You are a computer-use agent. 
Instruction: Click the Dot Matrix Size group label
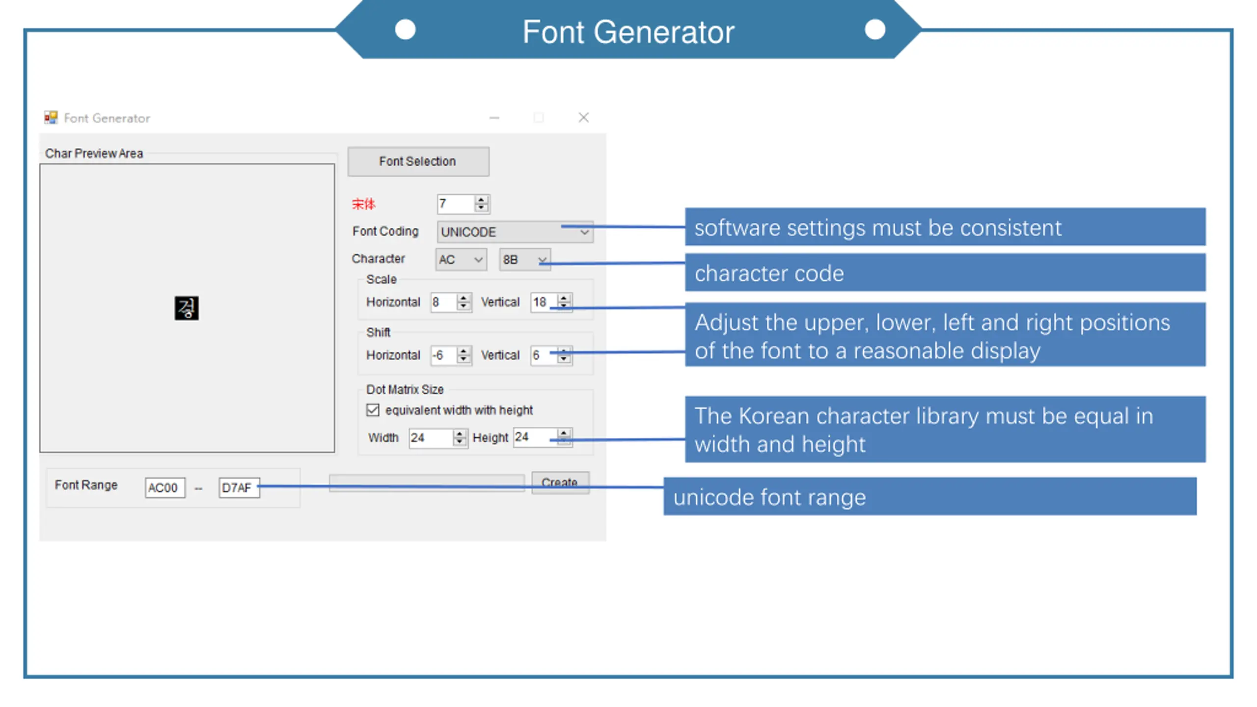(x=405, y=389)
